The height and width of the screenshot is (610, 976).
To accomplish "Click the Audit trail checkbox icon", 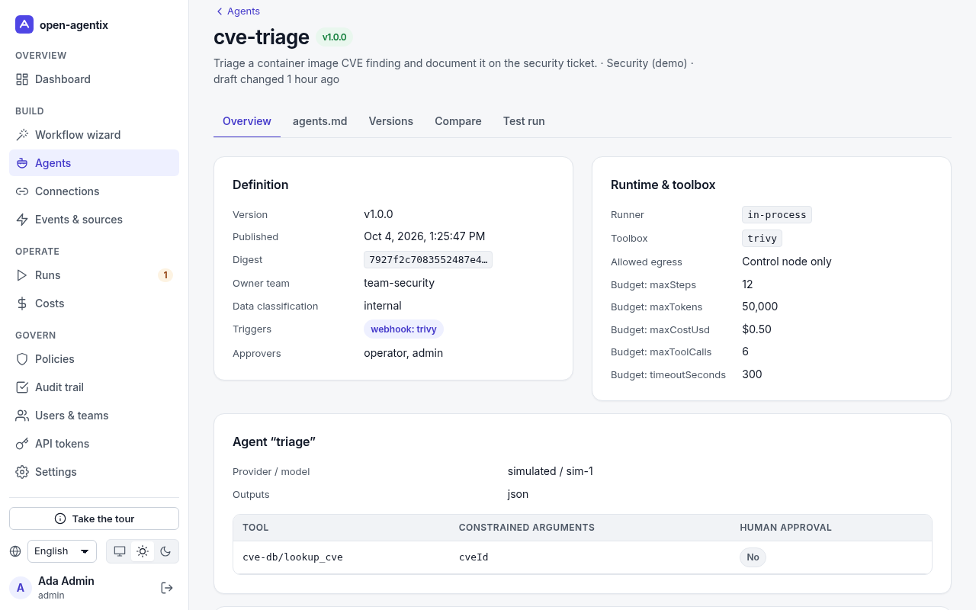I will (22, 387).
